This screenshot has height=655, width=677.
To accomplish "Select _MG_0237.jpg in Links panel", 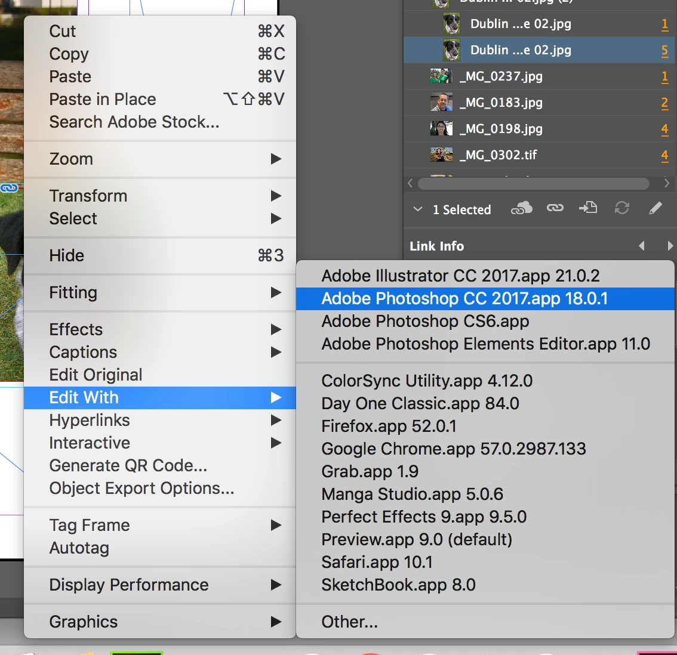I will click(539, 76).
